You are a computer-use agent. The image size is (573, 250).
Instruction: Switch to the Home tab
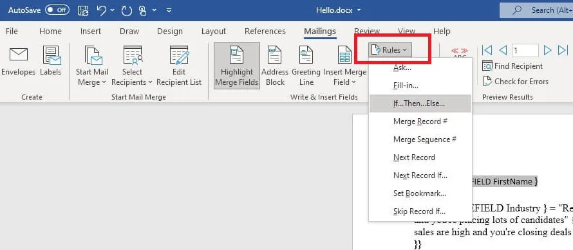coord(50,31)
